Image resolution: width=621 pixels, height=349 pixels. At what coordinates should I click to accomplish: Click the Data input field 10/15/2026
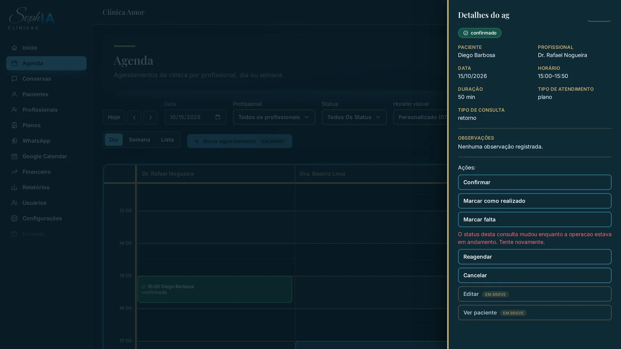point(195,117)
